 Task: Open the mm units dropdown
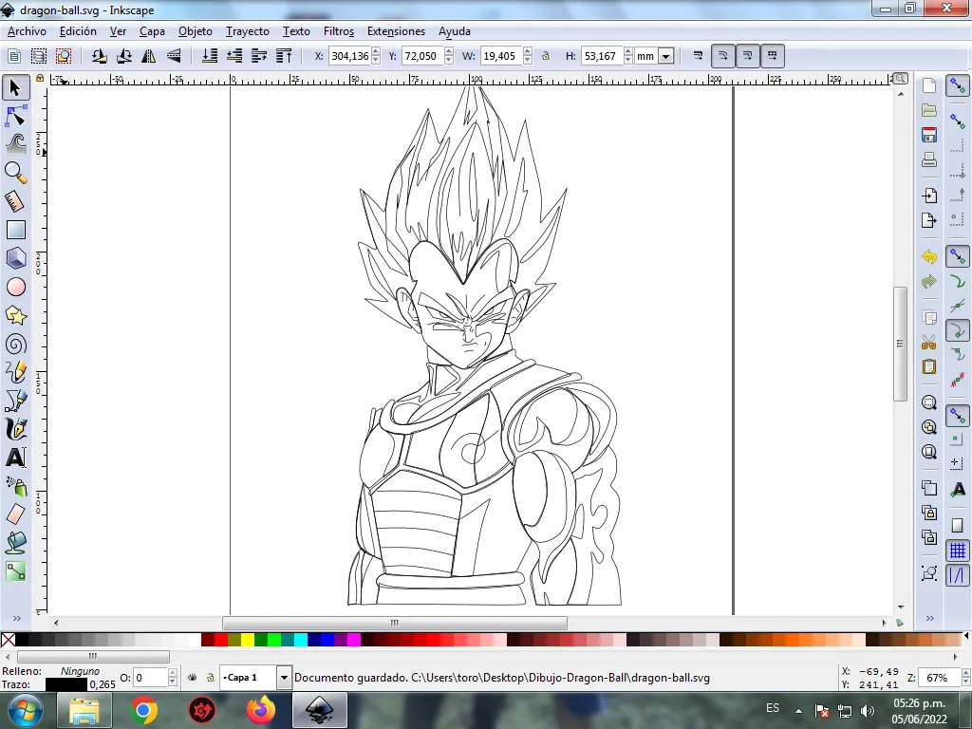coord(666,56)
